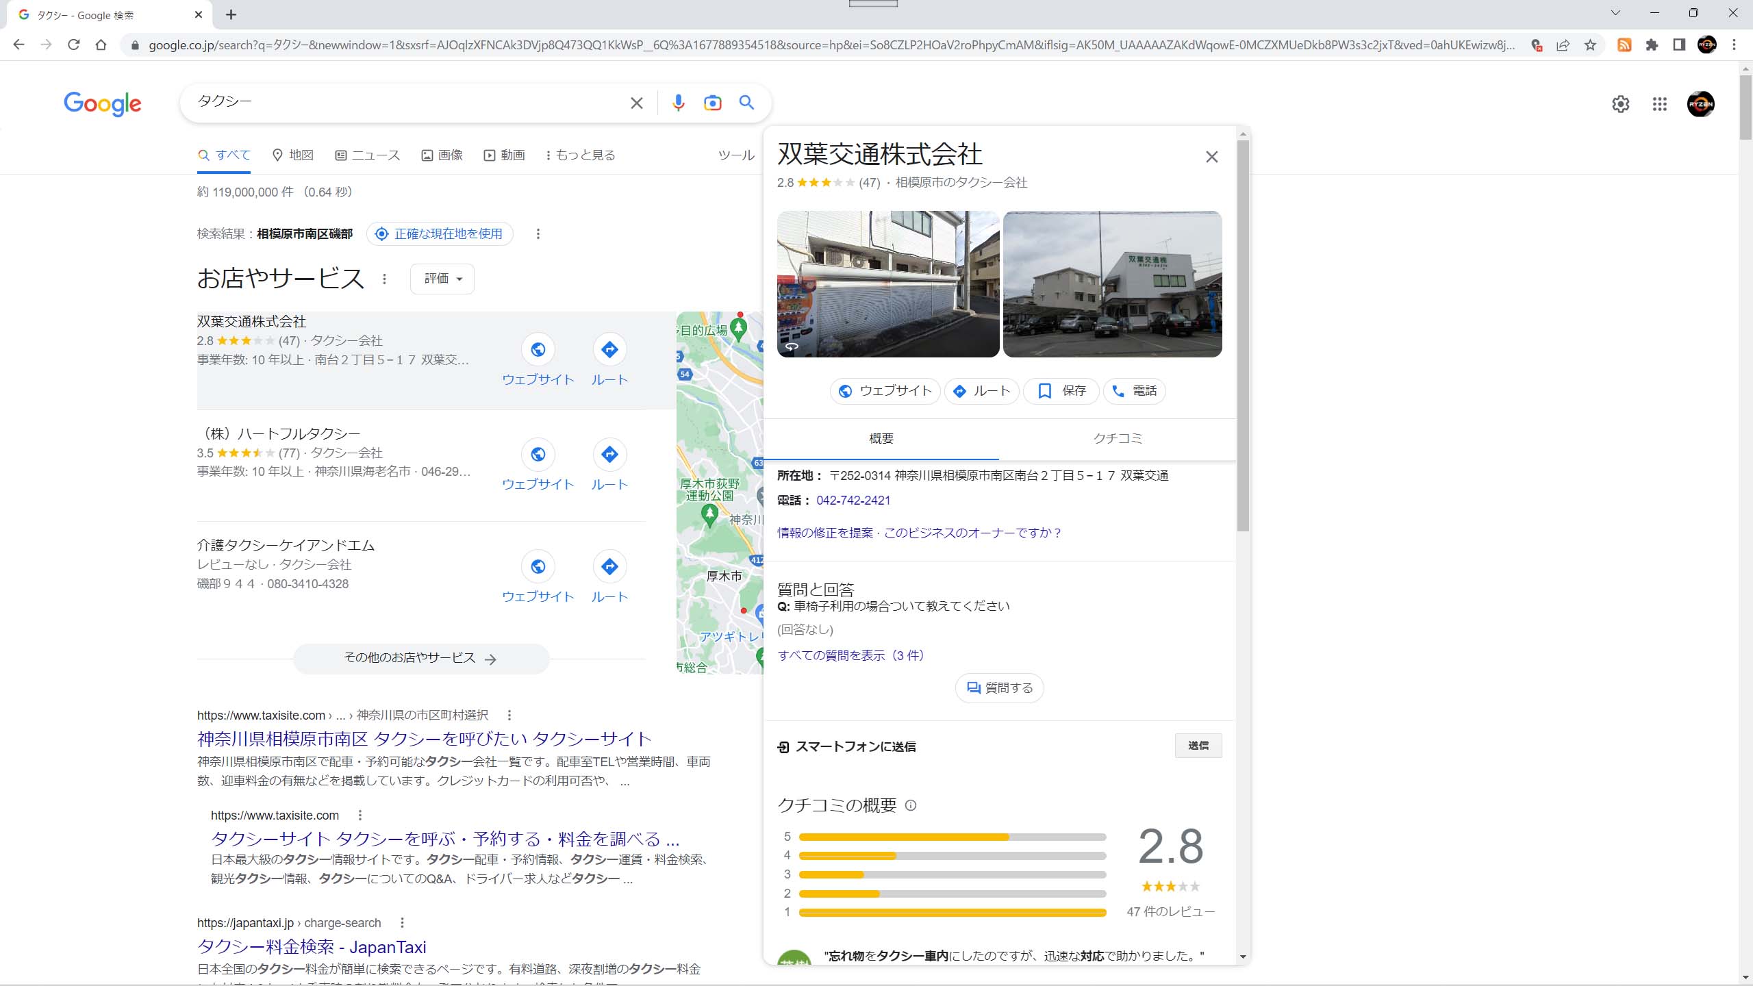Share this page icon in address bar
1753x986 pixels.
(x=1563, y=45)
